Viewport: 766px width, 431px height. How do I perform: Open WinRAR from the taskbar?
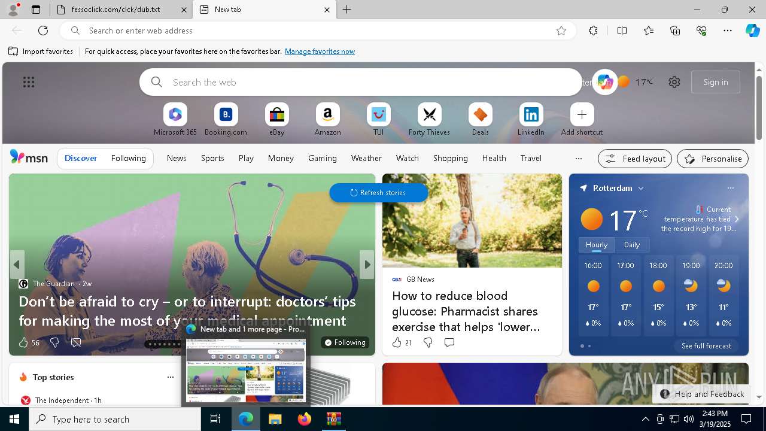click(x=334, y=419)
